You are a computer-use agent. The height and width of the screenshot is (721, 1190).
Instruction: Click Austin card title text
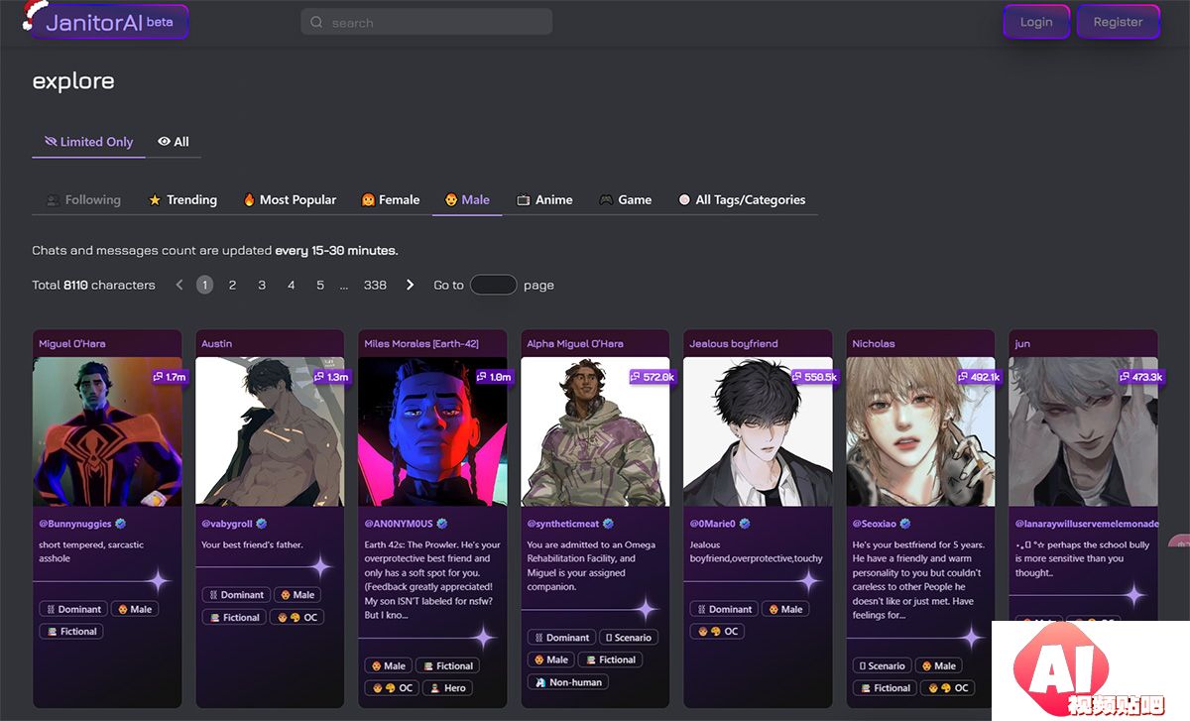coord(216,343)
